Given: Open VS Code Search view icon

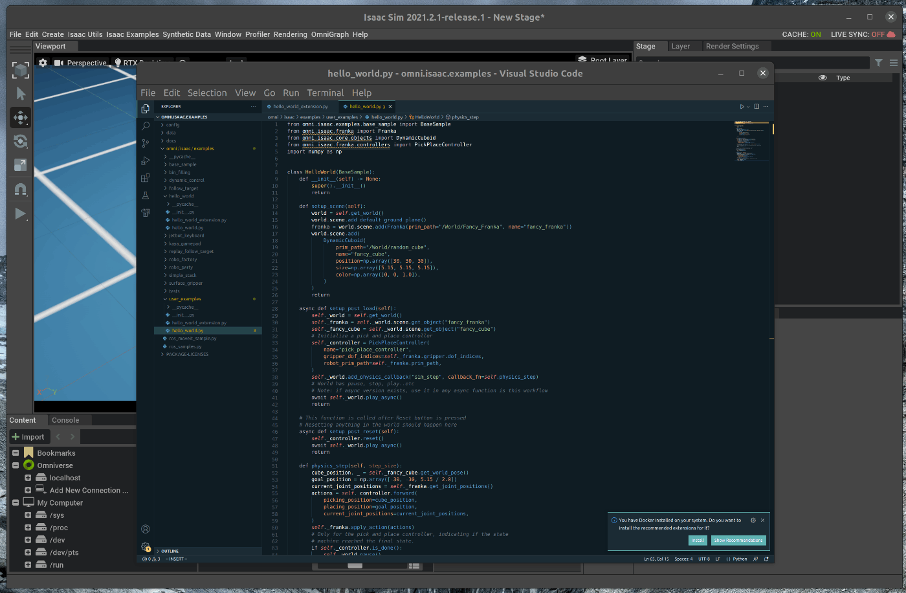Looking at the screenshot, I should (x=146, y=126).
